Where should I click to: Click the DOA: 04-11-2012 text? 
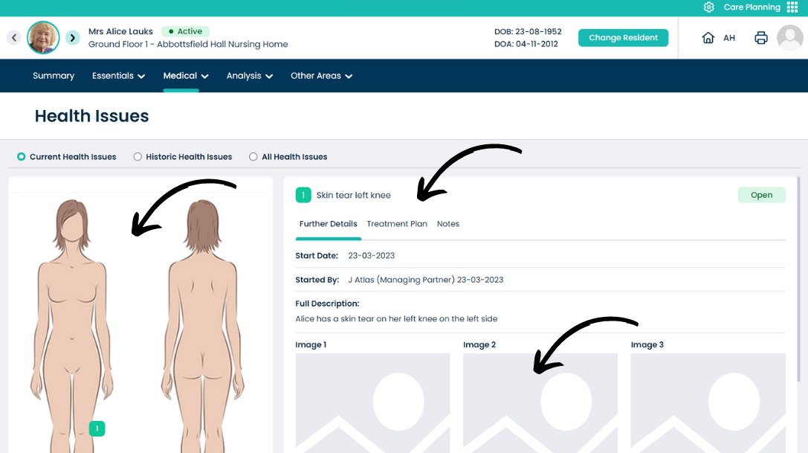tap(526, 44)
